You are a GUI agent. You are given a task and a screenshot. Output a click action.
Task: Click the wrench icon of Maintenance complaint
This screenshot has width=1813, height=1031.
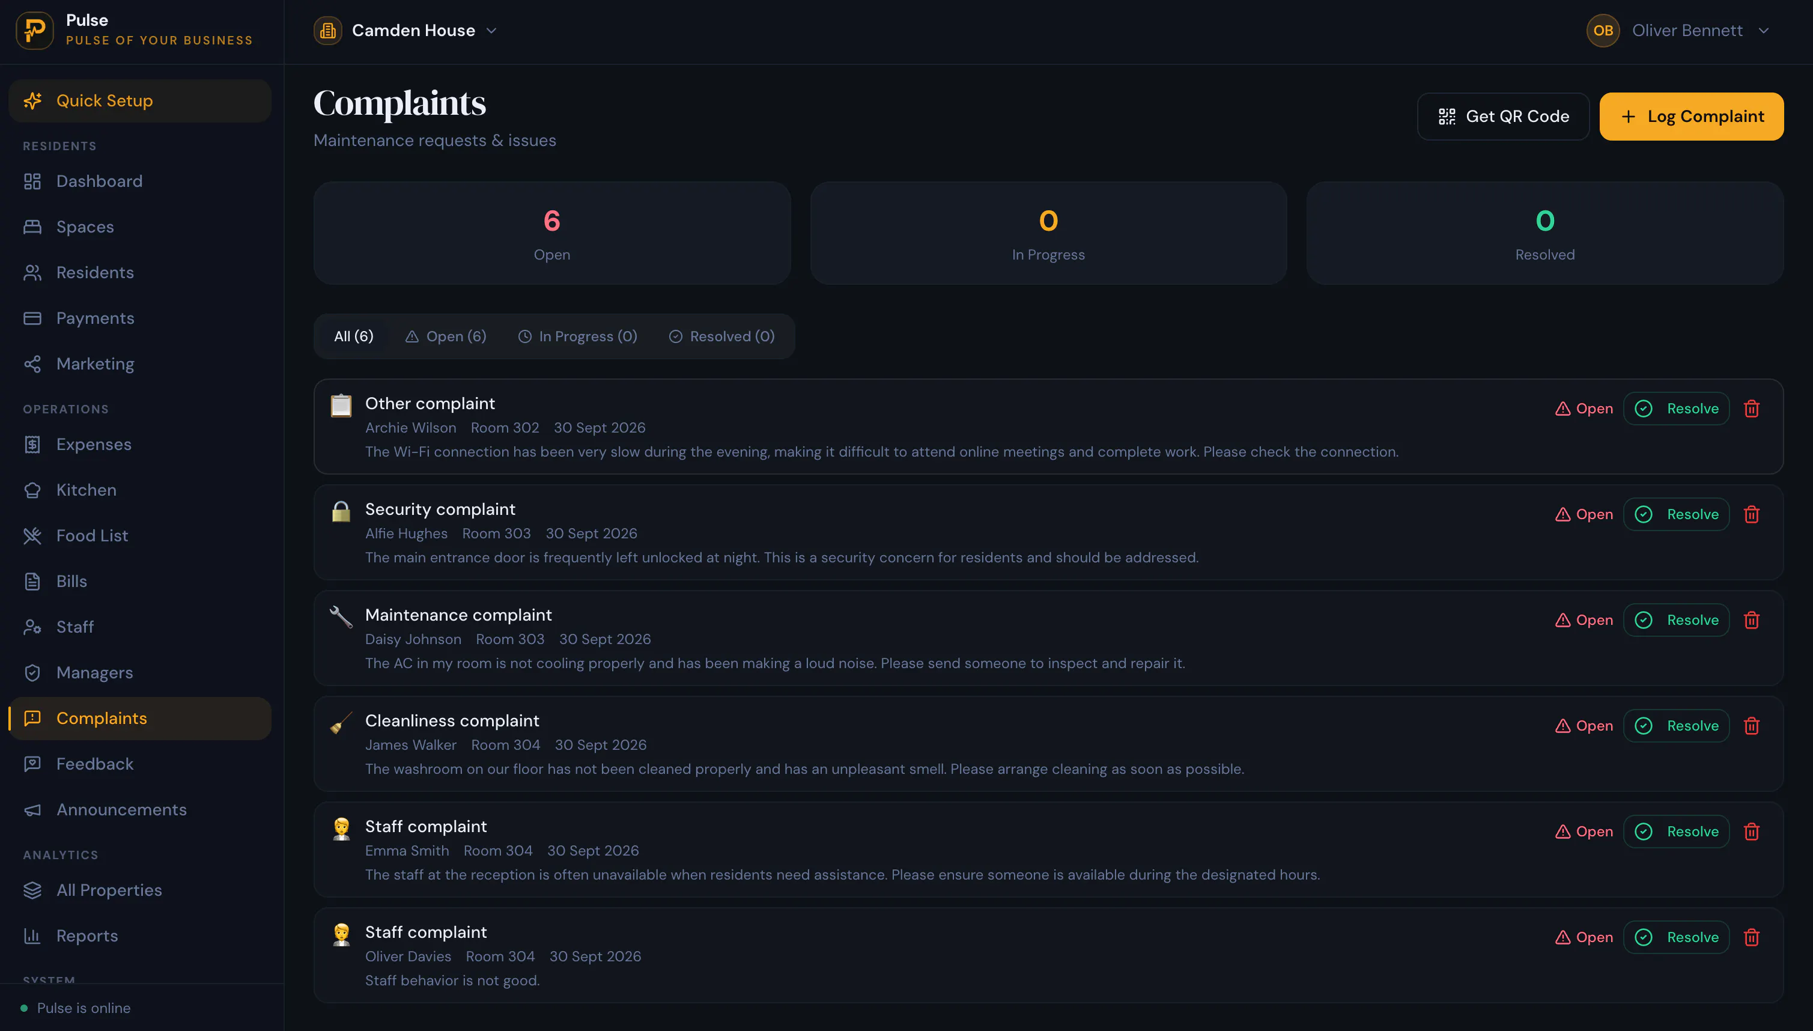tap(341, 616)
